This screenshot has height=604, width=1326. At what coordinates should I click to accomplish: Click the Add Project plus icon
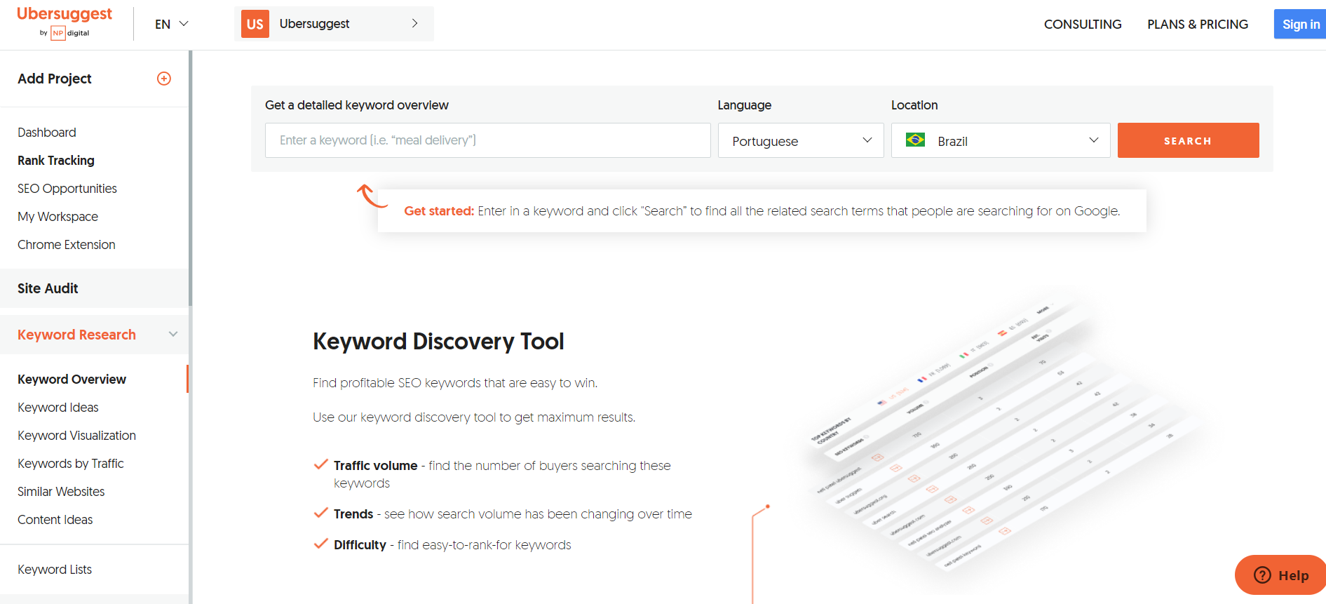click(x=164, y=79)
